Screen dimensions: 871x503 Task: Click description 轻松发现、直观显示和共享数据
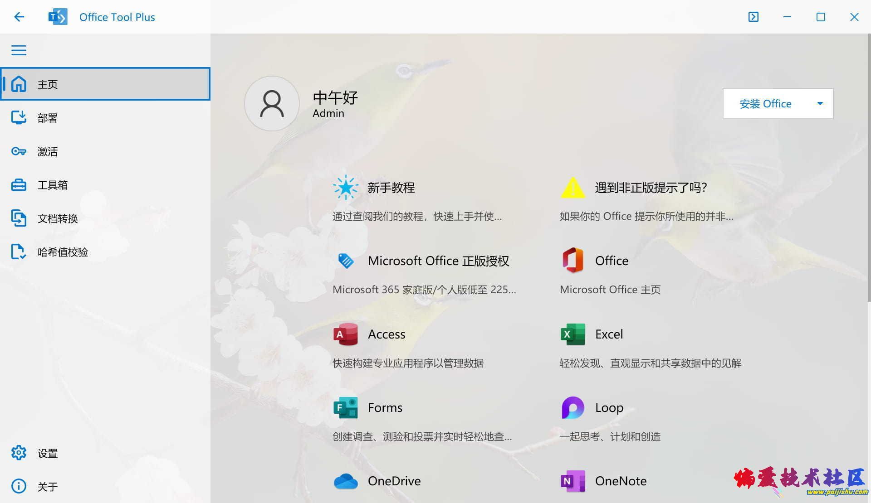650,363
